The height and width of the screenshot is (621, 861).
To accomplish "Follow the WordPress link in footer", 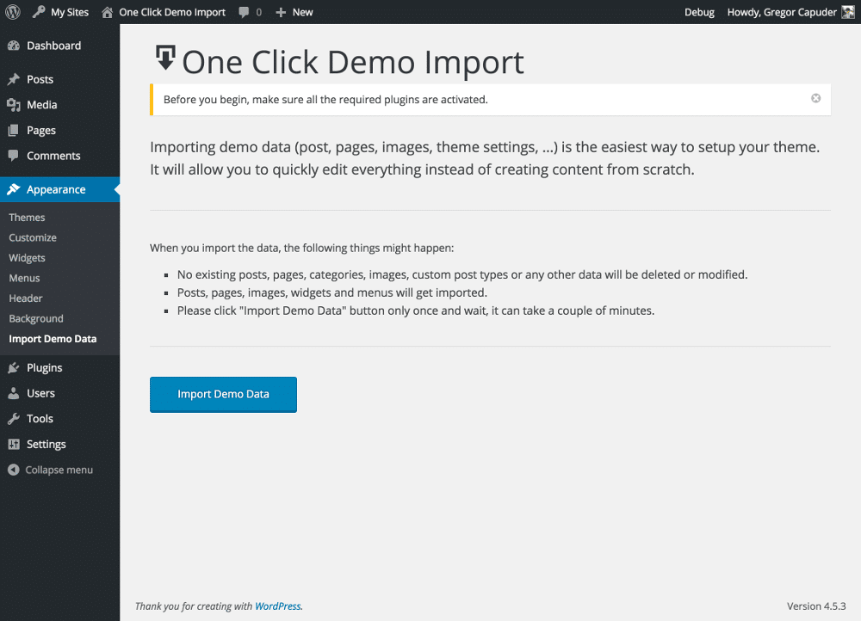I will [x=277, y=606].
